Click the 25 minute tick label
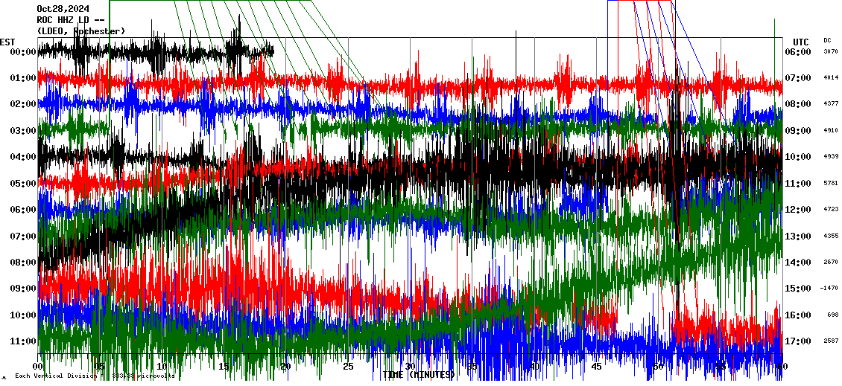 pos(348,367)
